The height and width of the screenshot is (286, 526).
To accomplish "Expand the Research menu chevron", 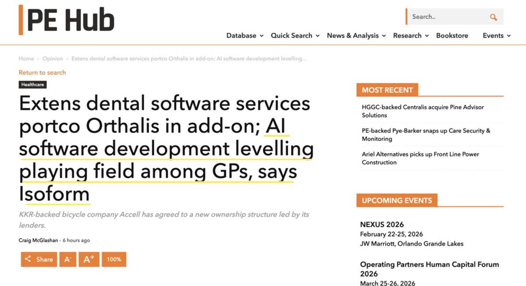I will pos(427,36).
